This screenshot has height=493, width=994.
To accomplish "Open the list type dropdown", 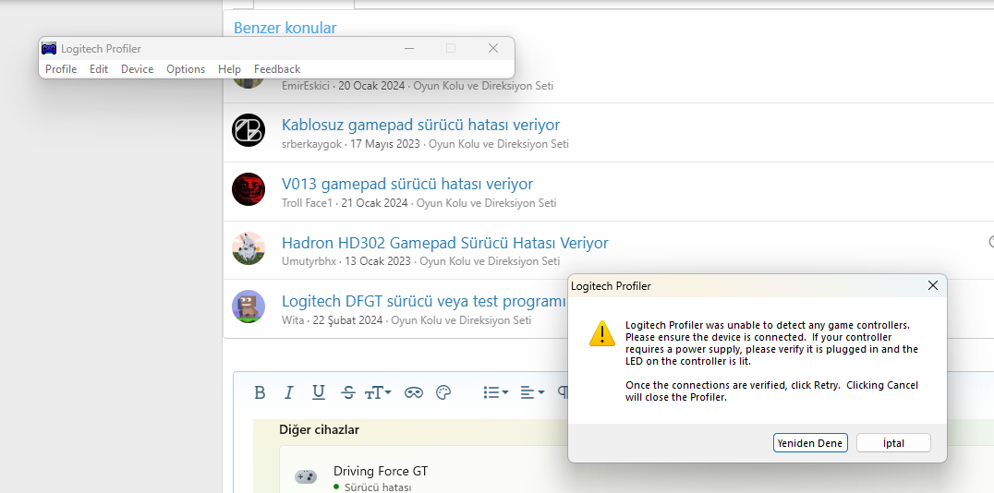I will [x=496, y=393].
